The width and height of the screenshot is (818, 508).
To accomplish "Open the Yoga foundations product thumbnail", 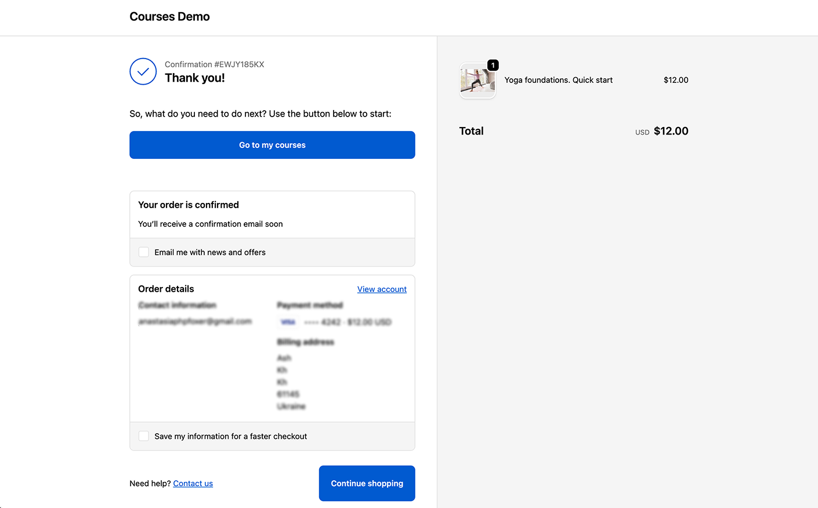I will click(x=477, y=81).
